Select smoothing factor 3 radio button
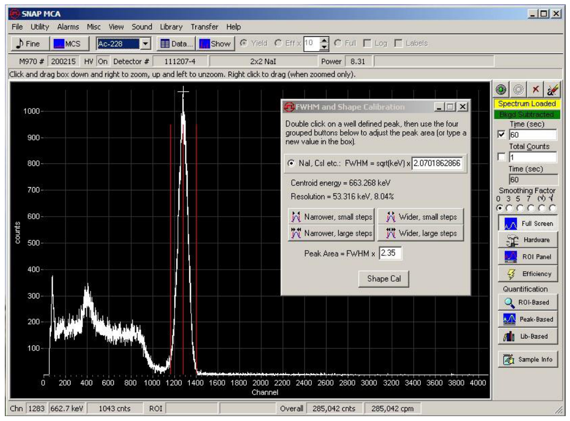 tap(510, 208)
